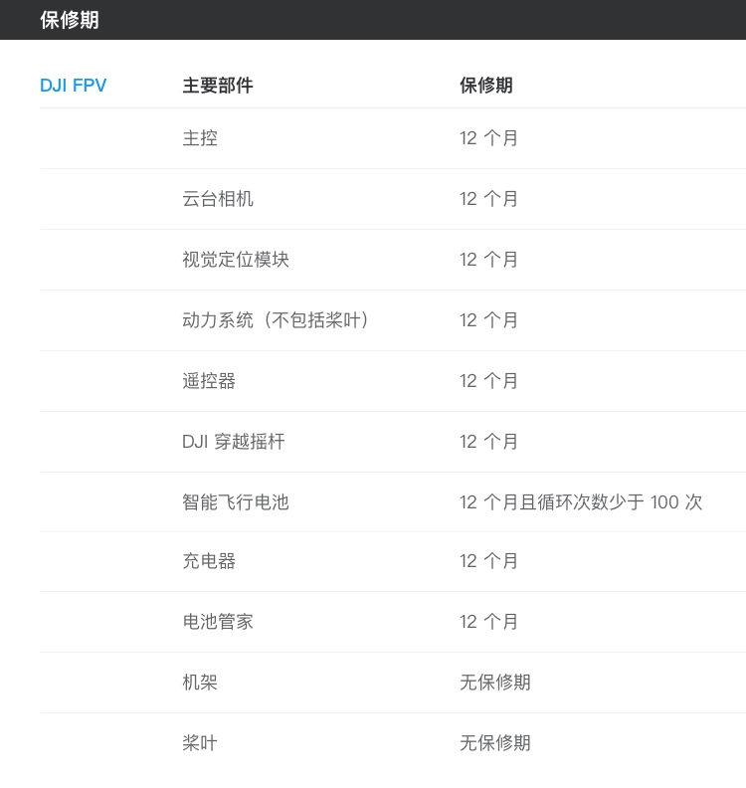Click the 保修期 column header in table

point(486,86)
